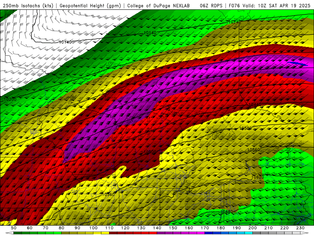Viewport: 314px width, 235px height.
Task: Click the 10680 height contour label
Action: (x=227, y=211)
